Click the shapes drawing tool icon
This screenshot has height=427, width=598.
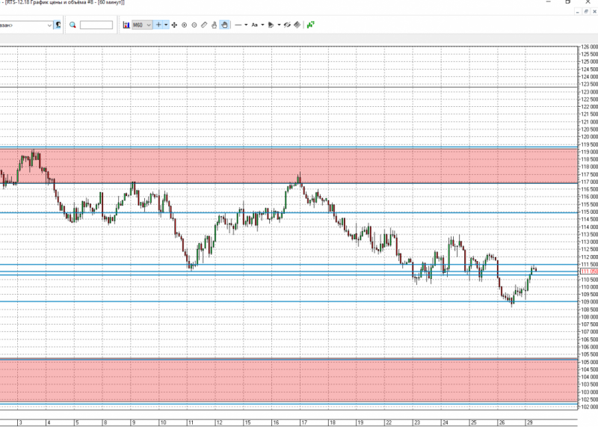coord(271,25)
